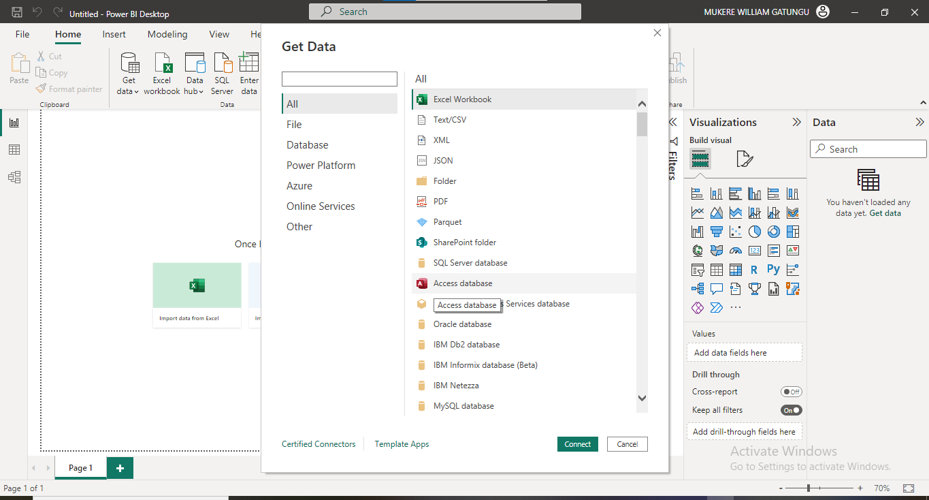Collapse the ribbon with the chevron
Image resolution: width=929 pixels, height=500 pixels.
(923, 103)
